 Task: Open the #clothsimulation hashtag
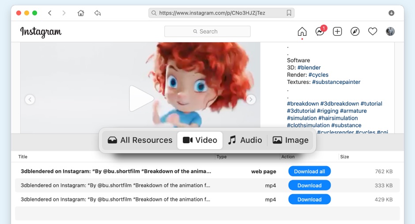click(308, 125)
